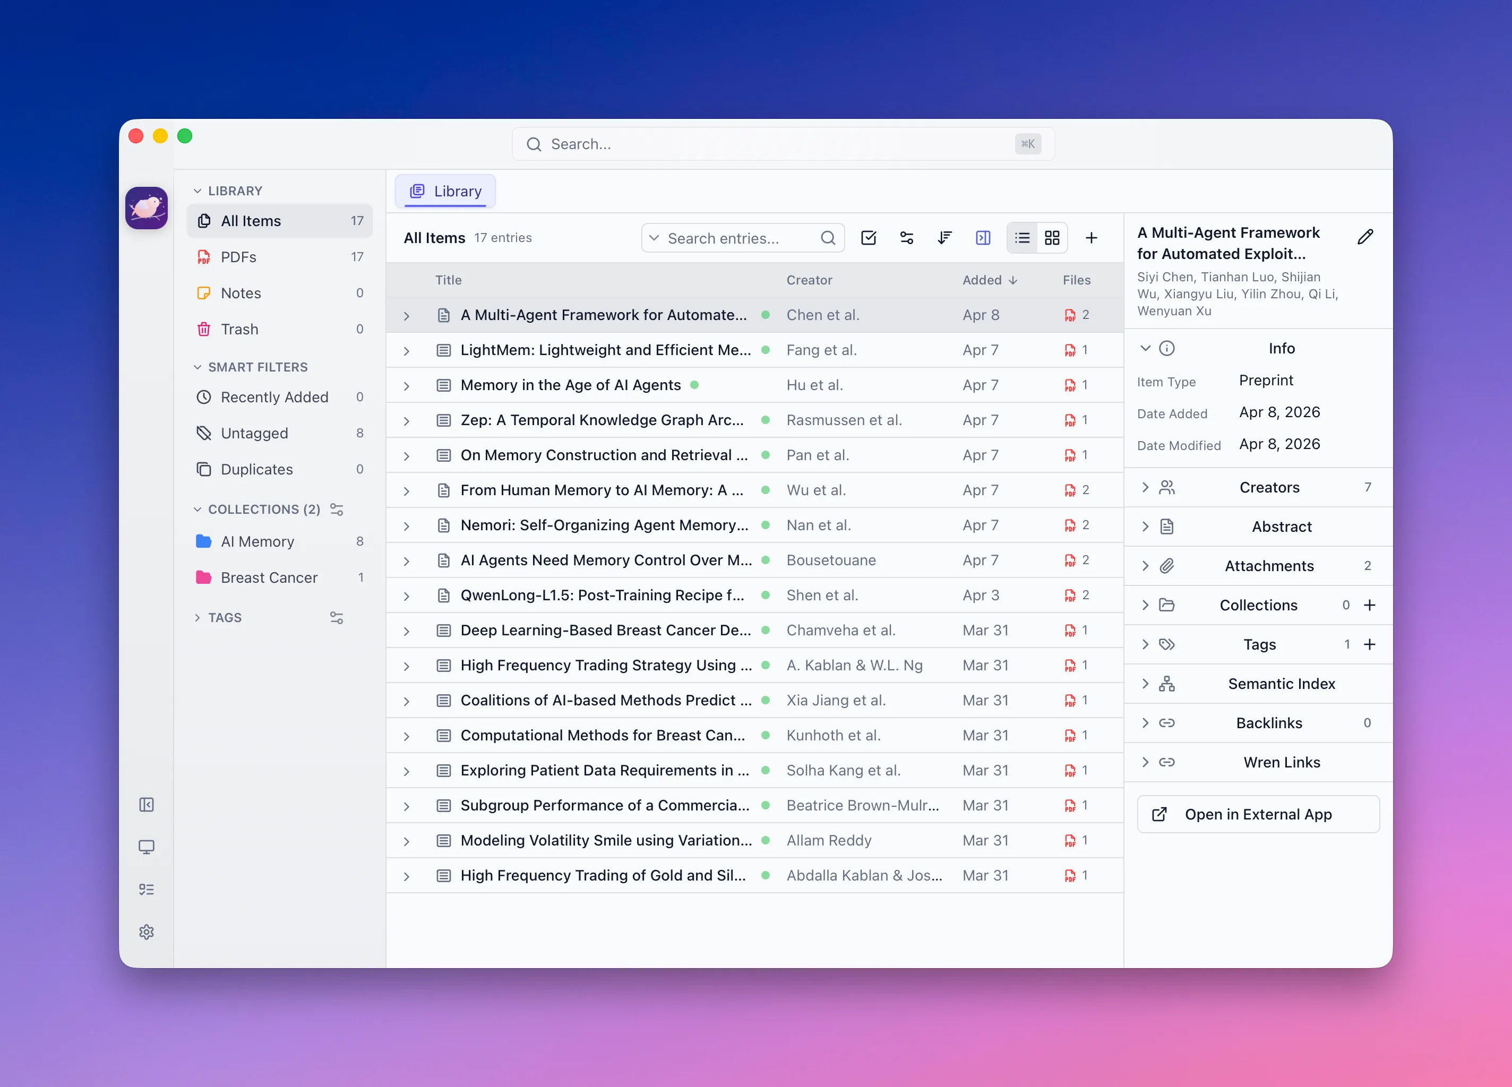Sort by the Title column header
This screenshot has width=1512, height=1087.
pos(448,281)
